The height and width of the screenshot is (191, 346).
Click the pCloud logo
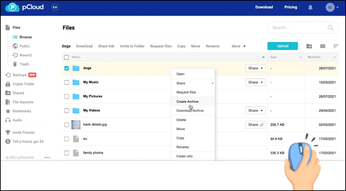click(x=25, y=7)
